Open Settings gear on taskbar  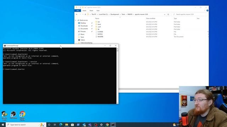tap(101, 125)
